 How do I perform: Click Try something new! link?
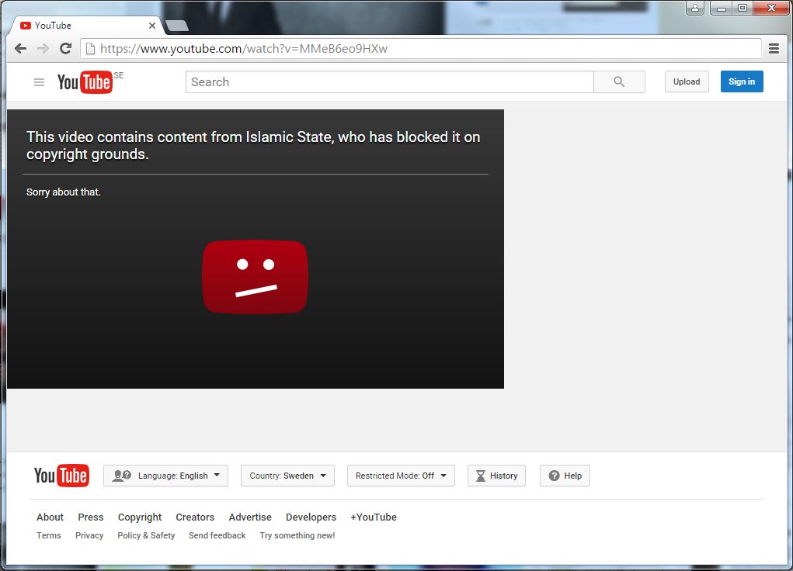(297, 535)
